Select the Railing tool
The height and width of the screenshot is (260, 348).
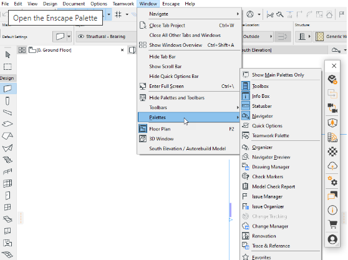pyautogui.click(x=7, y=171)
